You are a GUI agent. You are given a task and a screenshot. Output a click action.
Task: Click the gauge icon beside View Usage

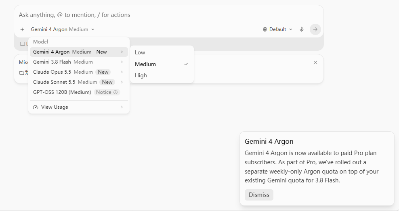click(x=36, y=107)
